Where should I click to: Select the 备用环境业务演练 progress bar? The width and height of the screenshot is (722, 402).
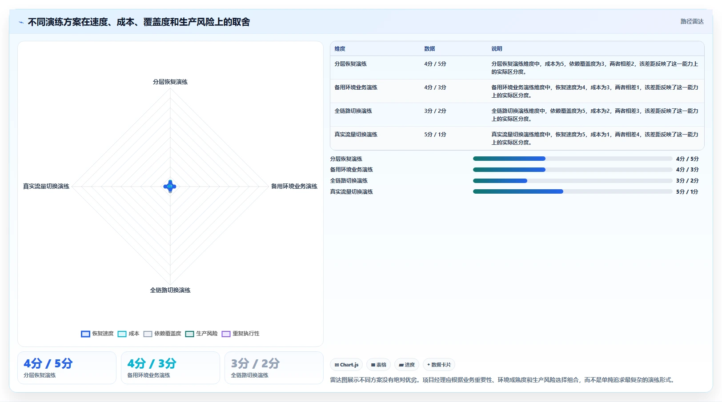pyautogui.click(x=573, y=170)
